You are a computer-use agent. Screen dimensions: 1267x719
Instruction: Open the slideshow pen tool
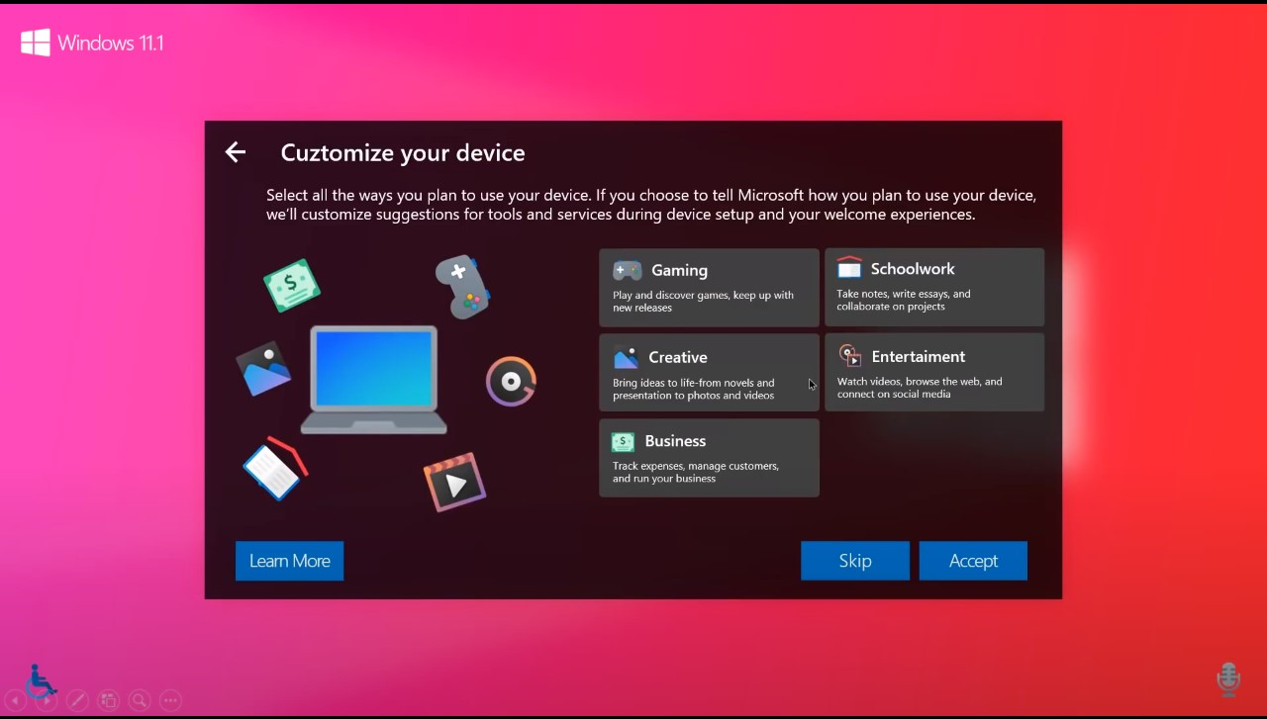pyautogui.click(x=77, y=700)
